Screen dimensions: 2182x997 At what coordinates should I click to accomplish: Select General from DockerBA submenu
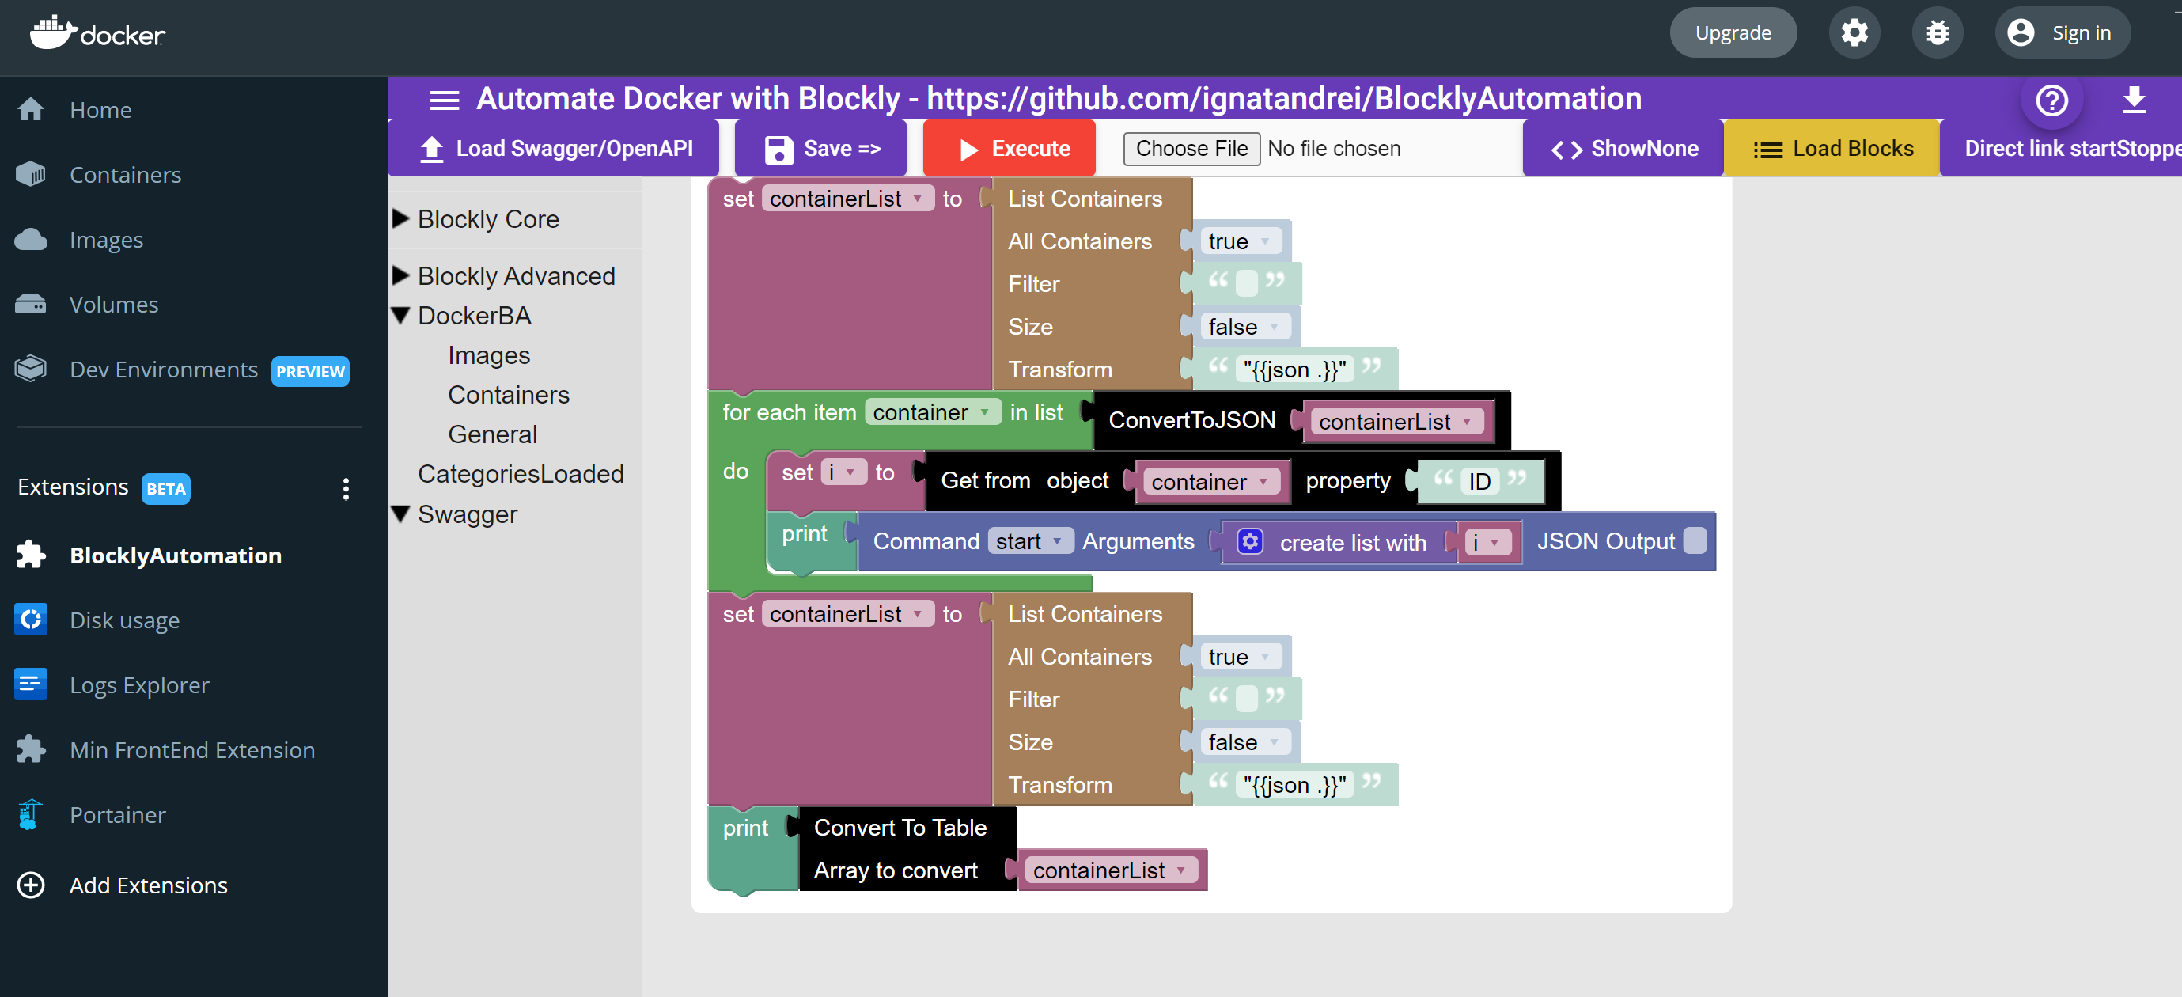pos(493,433)
